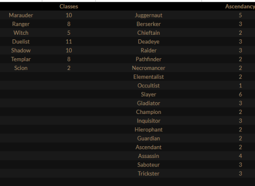Click the Berserker ascendancy cell

tap(148, 24)
